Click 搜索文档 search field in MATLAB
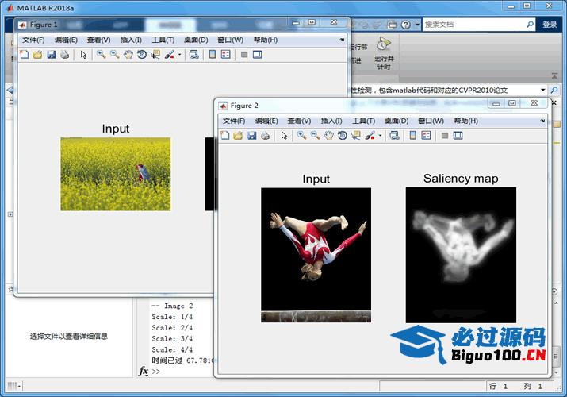Viewport: 567px width, 397px height. (x=474, y=25)
